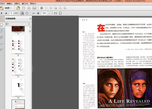
Task: Open the 视图(V) menu
Action: point(17,4)
